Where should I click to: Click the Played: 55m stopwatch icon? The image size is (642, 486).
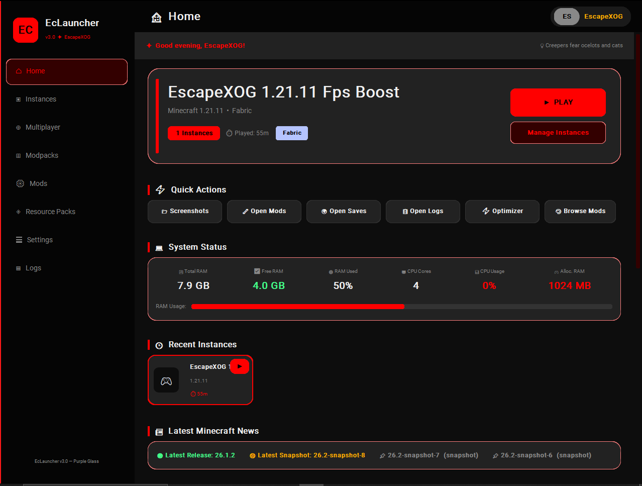click(x=229, y=133)
